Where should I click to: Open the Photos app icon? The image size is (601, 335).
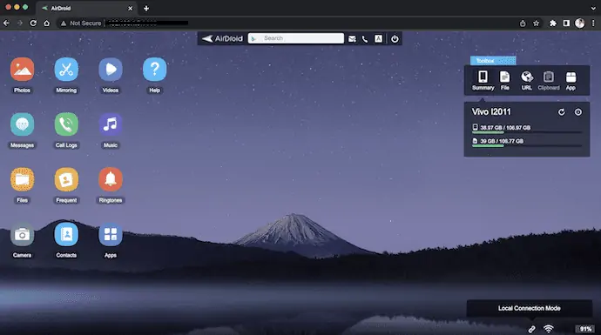click(23, 70)
